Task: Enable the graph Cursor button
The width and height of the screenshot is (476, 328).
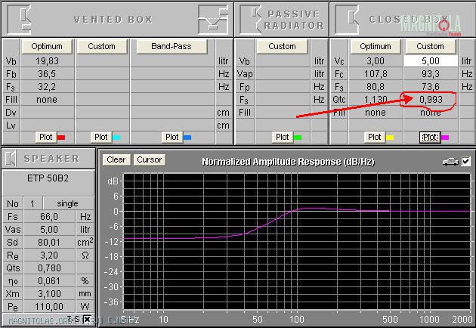Action: point(150,159)
